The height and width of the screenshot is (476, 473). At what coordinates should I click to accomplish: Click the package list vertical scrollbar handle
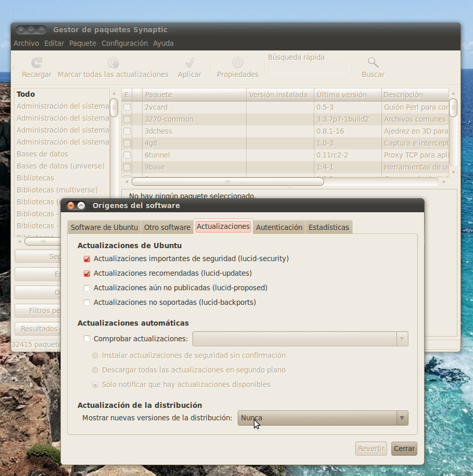453,108
